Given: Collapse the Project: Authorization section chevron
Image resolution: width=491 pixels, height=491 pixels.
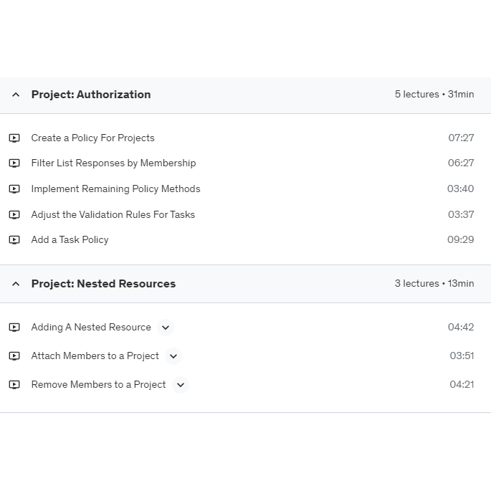Looking at the screenshot, I should tap(16, 95).
